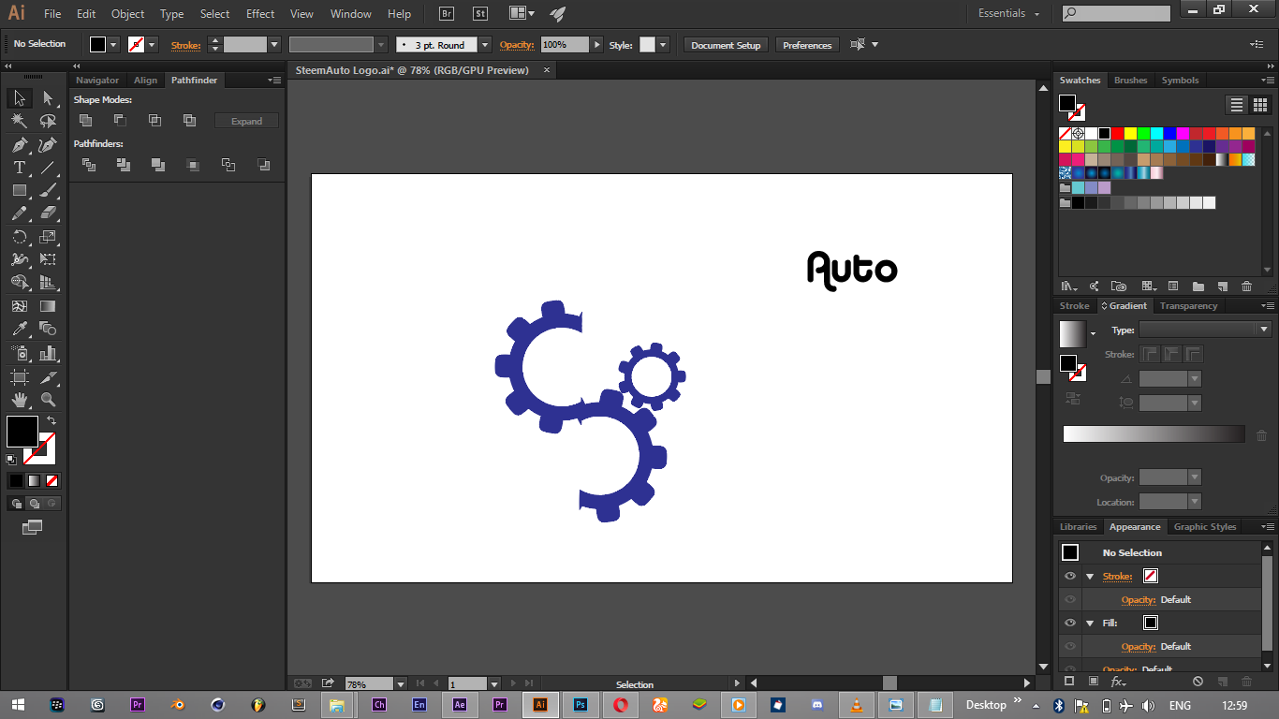Switch swatches panel to list view
This screenshot has width=1279, height=719.
coord(1237,105)
